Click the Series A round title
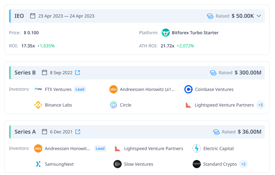 tap(25, 132)
